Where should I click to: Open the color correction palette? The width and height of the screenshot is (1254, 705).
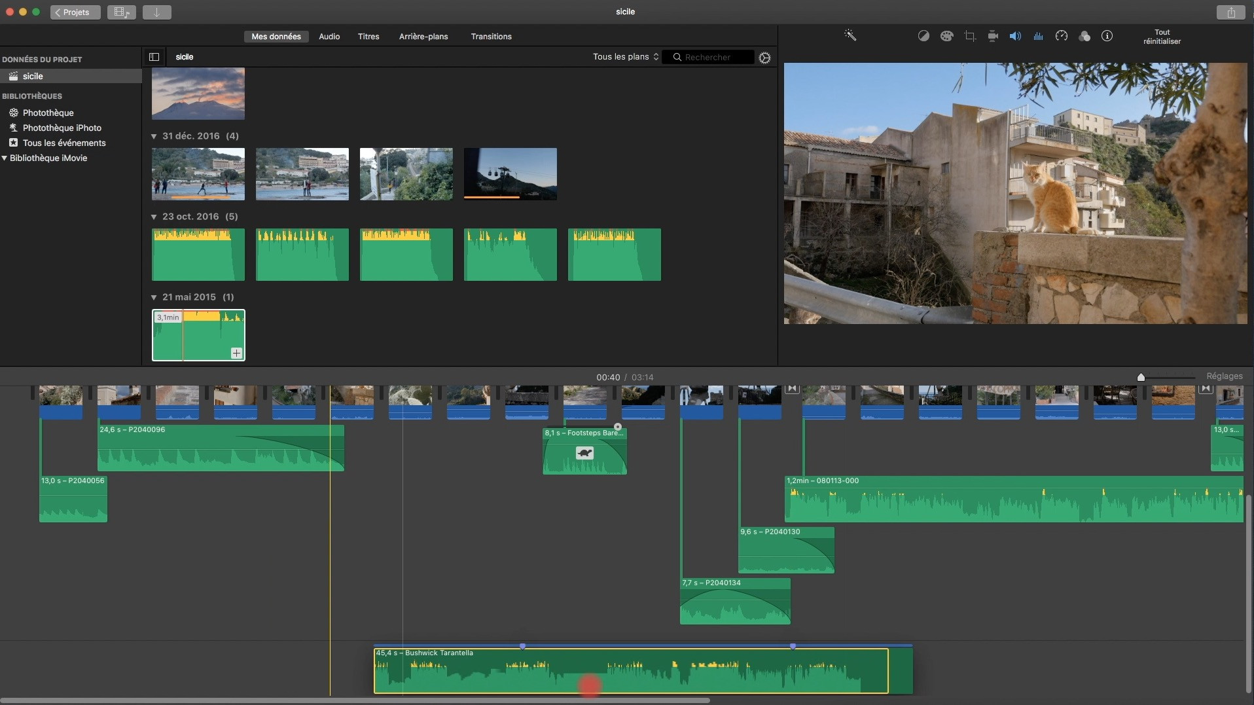(946, 36)
